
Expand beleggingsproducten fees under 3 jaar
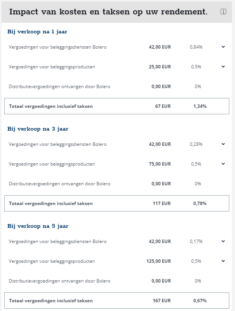(223, 164)
